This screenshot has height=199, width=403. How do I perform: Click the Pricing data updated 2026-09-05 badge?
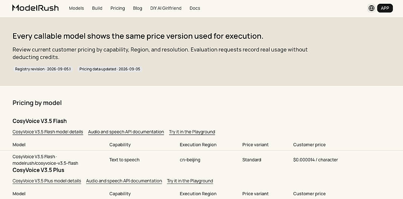click(x=110, y=69)
